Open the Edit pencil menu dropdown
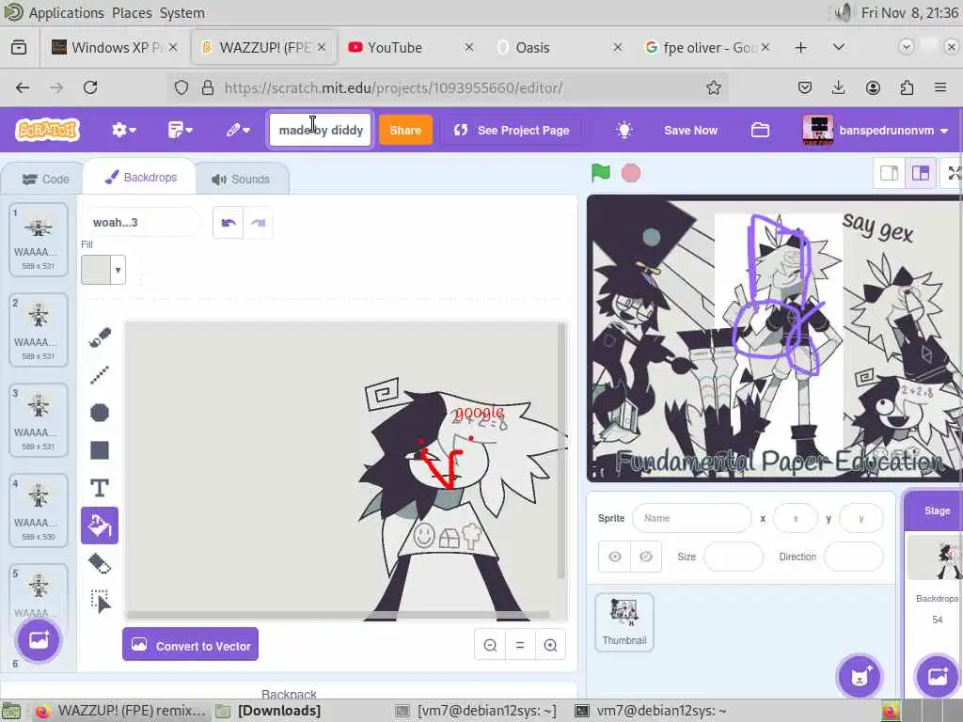Screen dimensions: 963x722 [238, 130]
